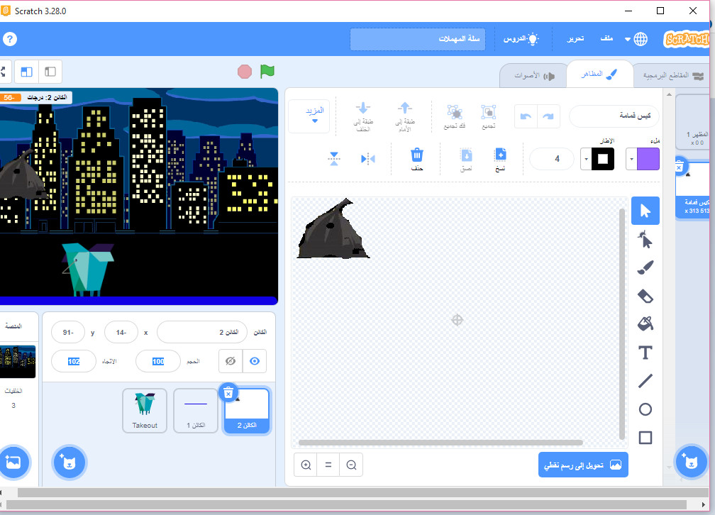The width and height of the screenshot is (715, 515).
Task: Delete sprite الكائن 2 with trash badge
Action: [228, 392]
